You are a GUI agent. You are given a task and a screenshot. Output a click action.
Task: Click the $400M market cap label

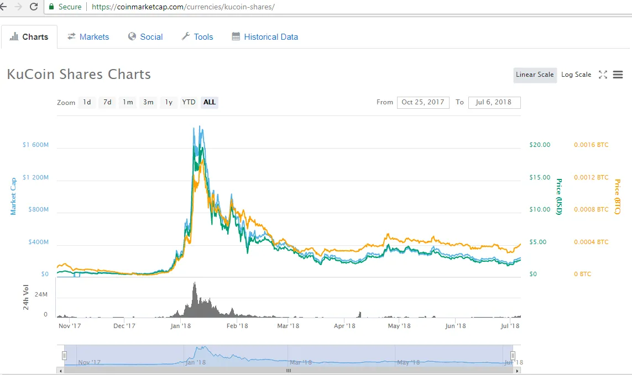click(x=38, y=242)
